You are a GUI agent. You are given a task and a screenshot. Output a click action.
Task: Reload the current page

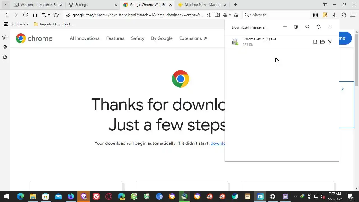tap(26, 15)
